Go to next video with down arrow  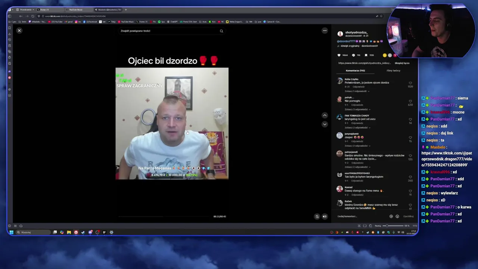(325, 124)
